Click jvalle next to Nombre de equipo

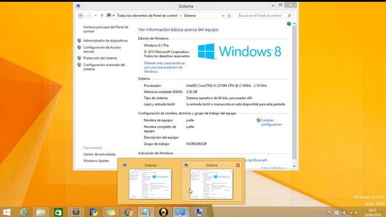190,121
